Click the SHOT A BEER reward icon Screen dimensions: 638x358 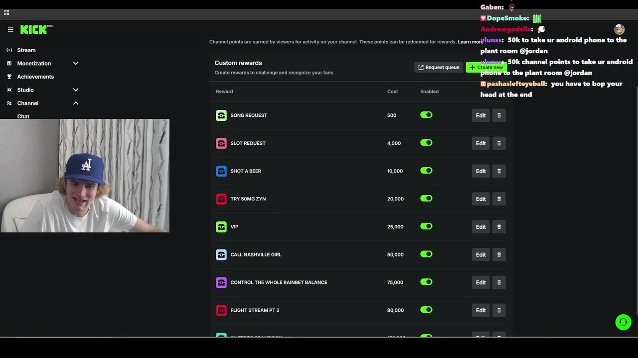pyautogui.click(x=221, y=171)
